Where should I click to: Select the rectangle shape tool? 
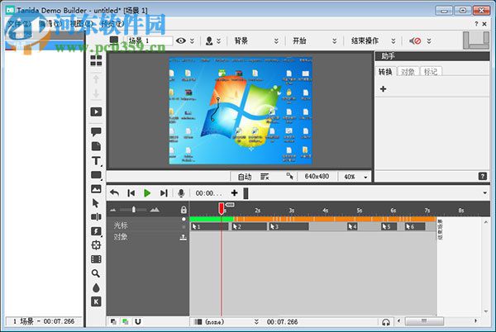96,175
